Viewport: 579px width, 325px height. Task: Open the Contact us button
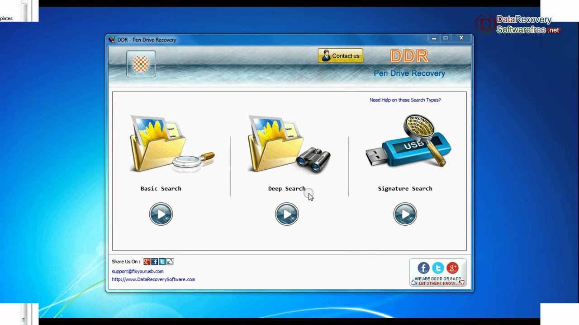(341, 56)
